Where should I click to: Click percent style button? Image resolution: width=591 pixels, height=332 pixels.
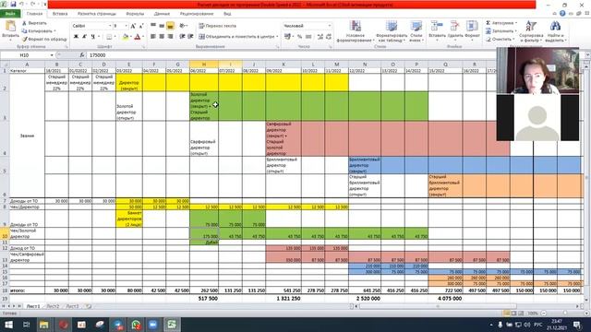coord(299,37)
